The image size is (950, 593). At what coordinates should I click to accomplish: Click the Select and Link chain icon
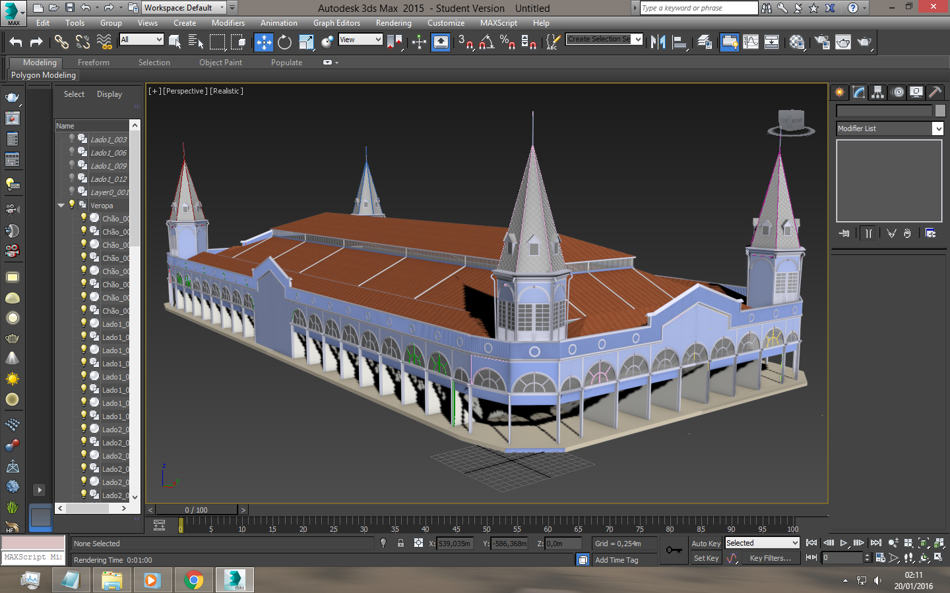tap(61, 42)
